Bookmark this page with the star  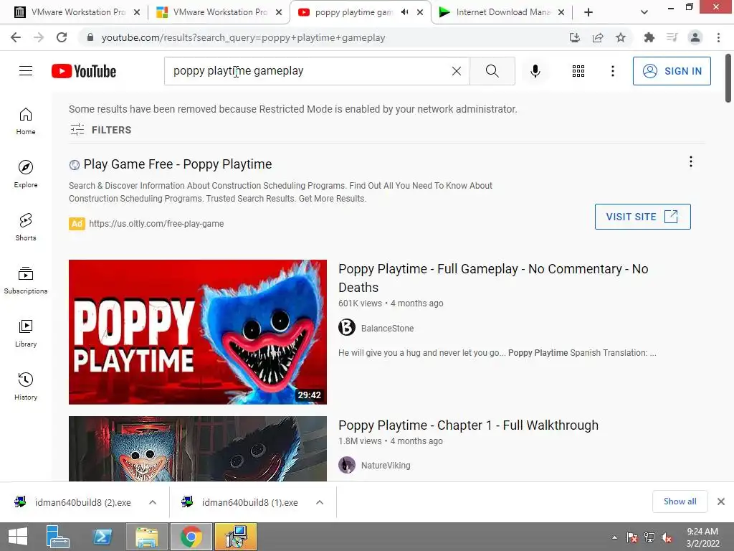pos(621,37)
